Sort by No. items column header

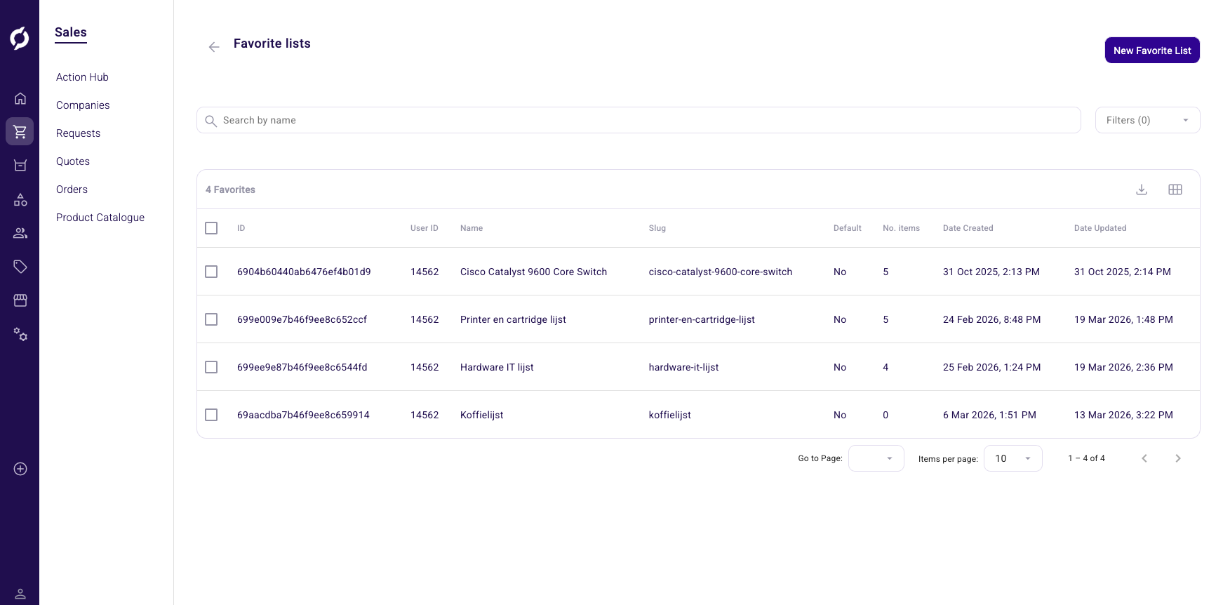(x=901, y=228)
